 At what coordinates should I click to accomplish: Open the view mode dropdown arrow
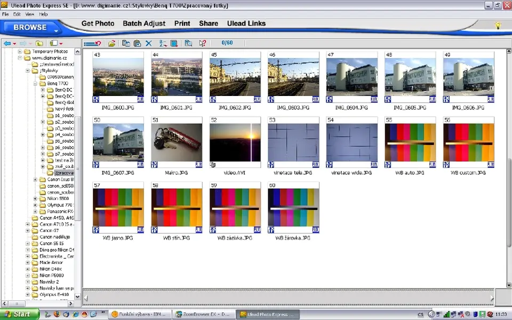click(x=61, y=43)
